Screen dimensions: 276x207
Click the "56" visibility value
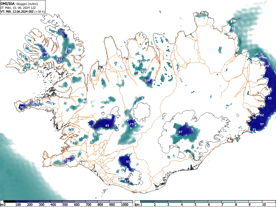tap(254, 118)
